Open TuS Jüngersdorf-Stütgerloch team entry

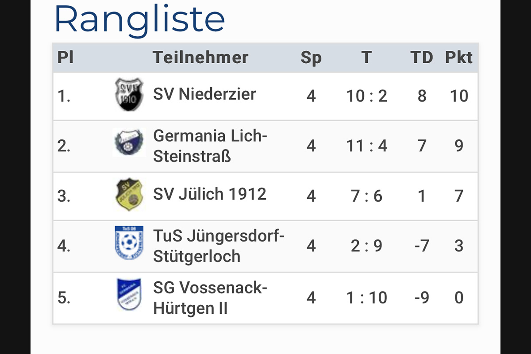coord(219,246)
